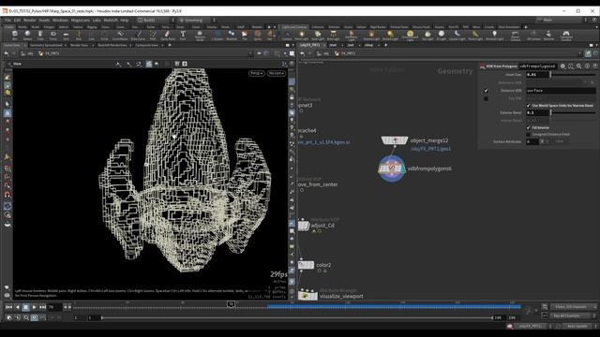Open the Edit menu
Viewport: 600px width, 337px height.
[17, 20]
